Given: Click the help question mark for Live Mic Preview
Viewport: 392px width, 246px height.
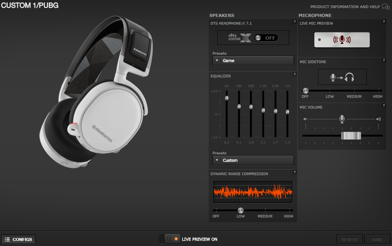Looking at the screenshot, I should pos(384,22).
